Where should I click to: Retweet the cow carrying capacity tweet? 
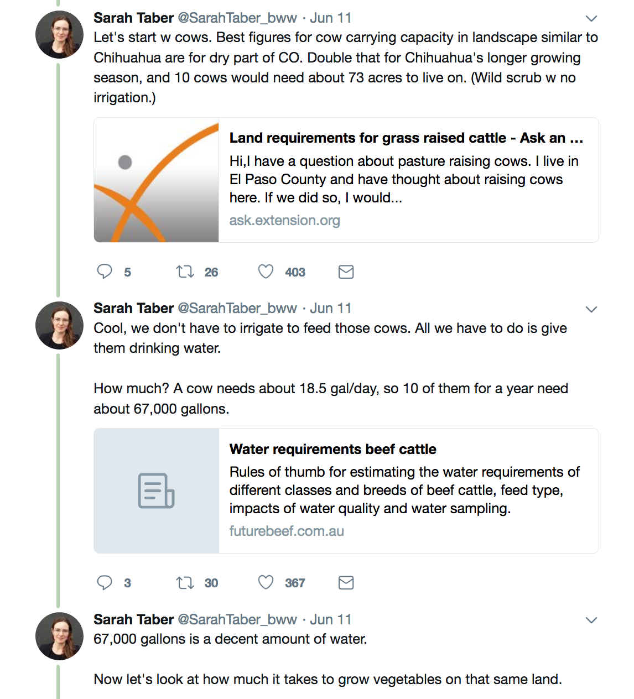185,272
